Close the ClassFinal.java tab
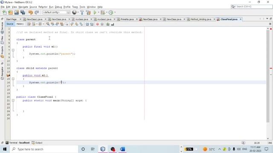Viewport: 273px width, 153px height. (x=241, y=19)
